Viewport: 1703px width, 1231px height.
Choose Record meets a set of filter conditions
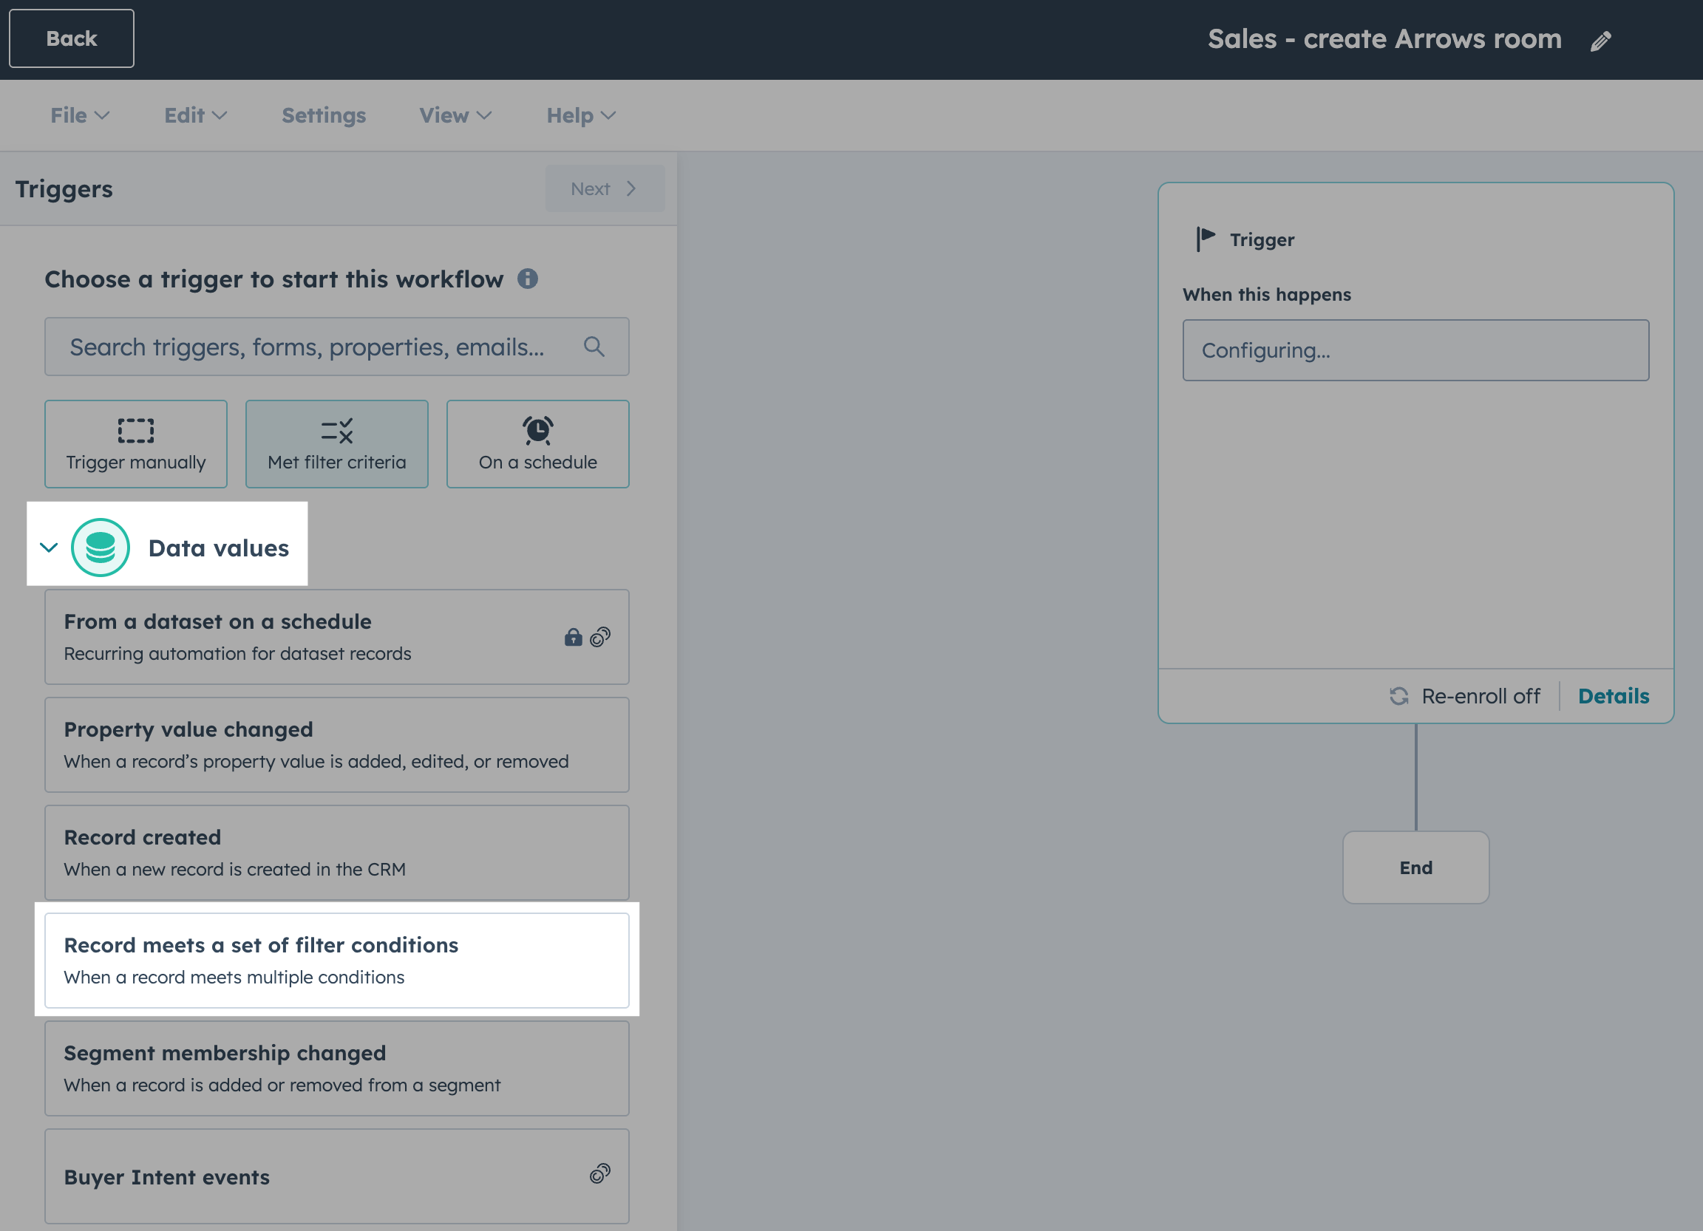pos(337,960)
